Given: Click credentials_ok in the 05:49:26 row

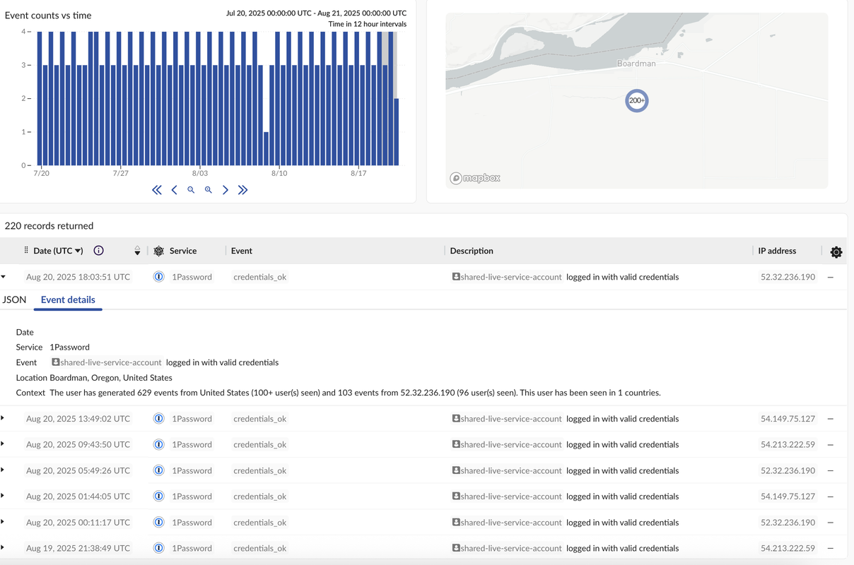Looking at the screenshot, I should (259, 470).
